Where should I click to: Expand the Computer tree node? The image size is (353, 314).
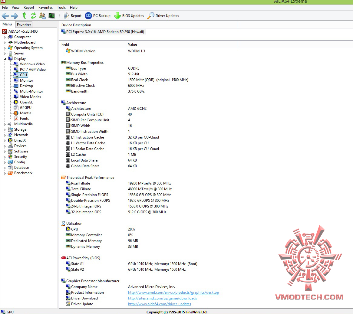click(x=5, y=37)
